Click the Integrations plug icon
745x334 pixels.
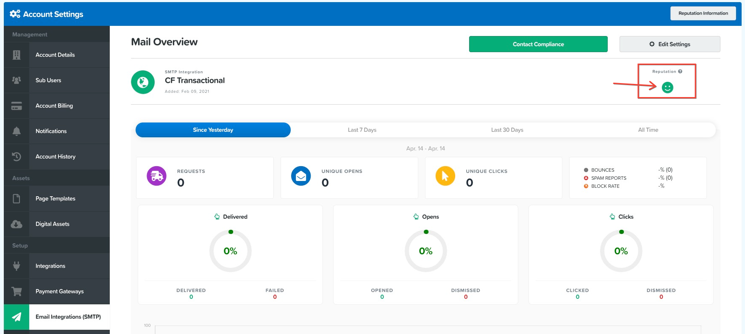tap(17, 266)
